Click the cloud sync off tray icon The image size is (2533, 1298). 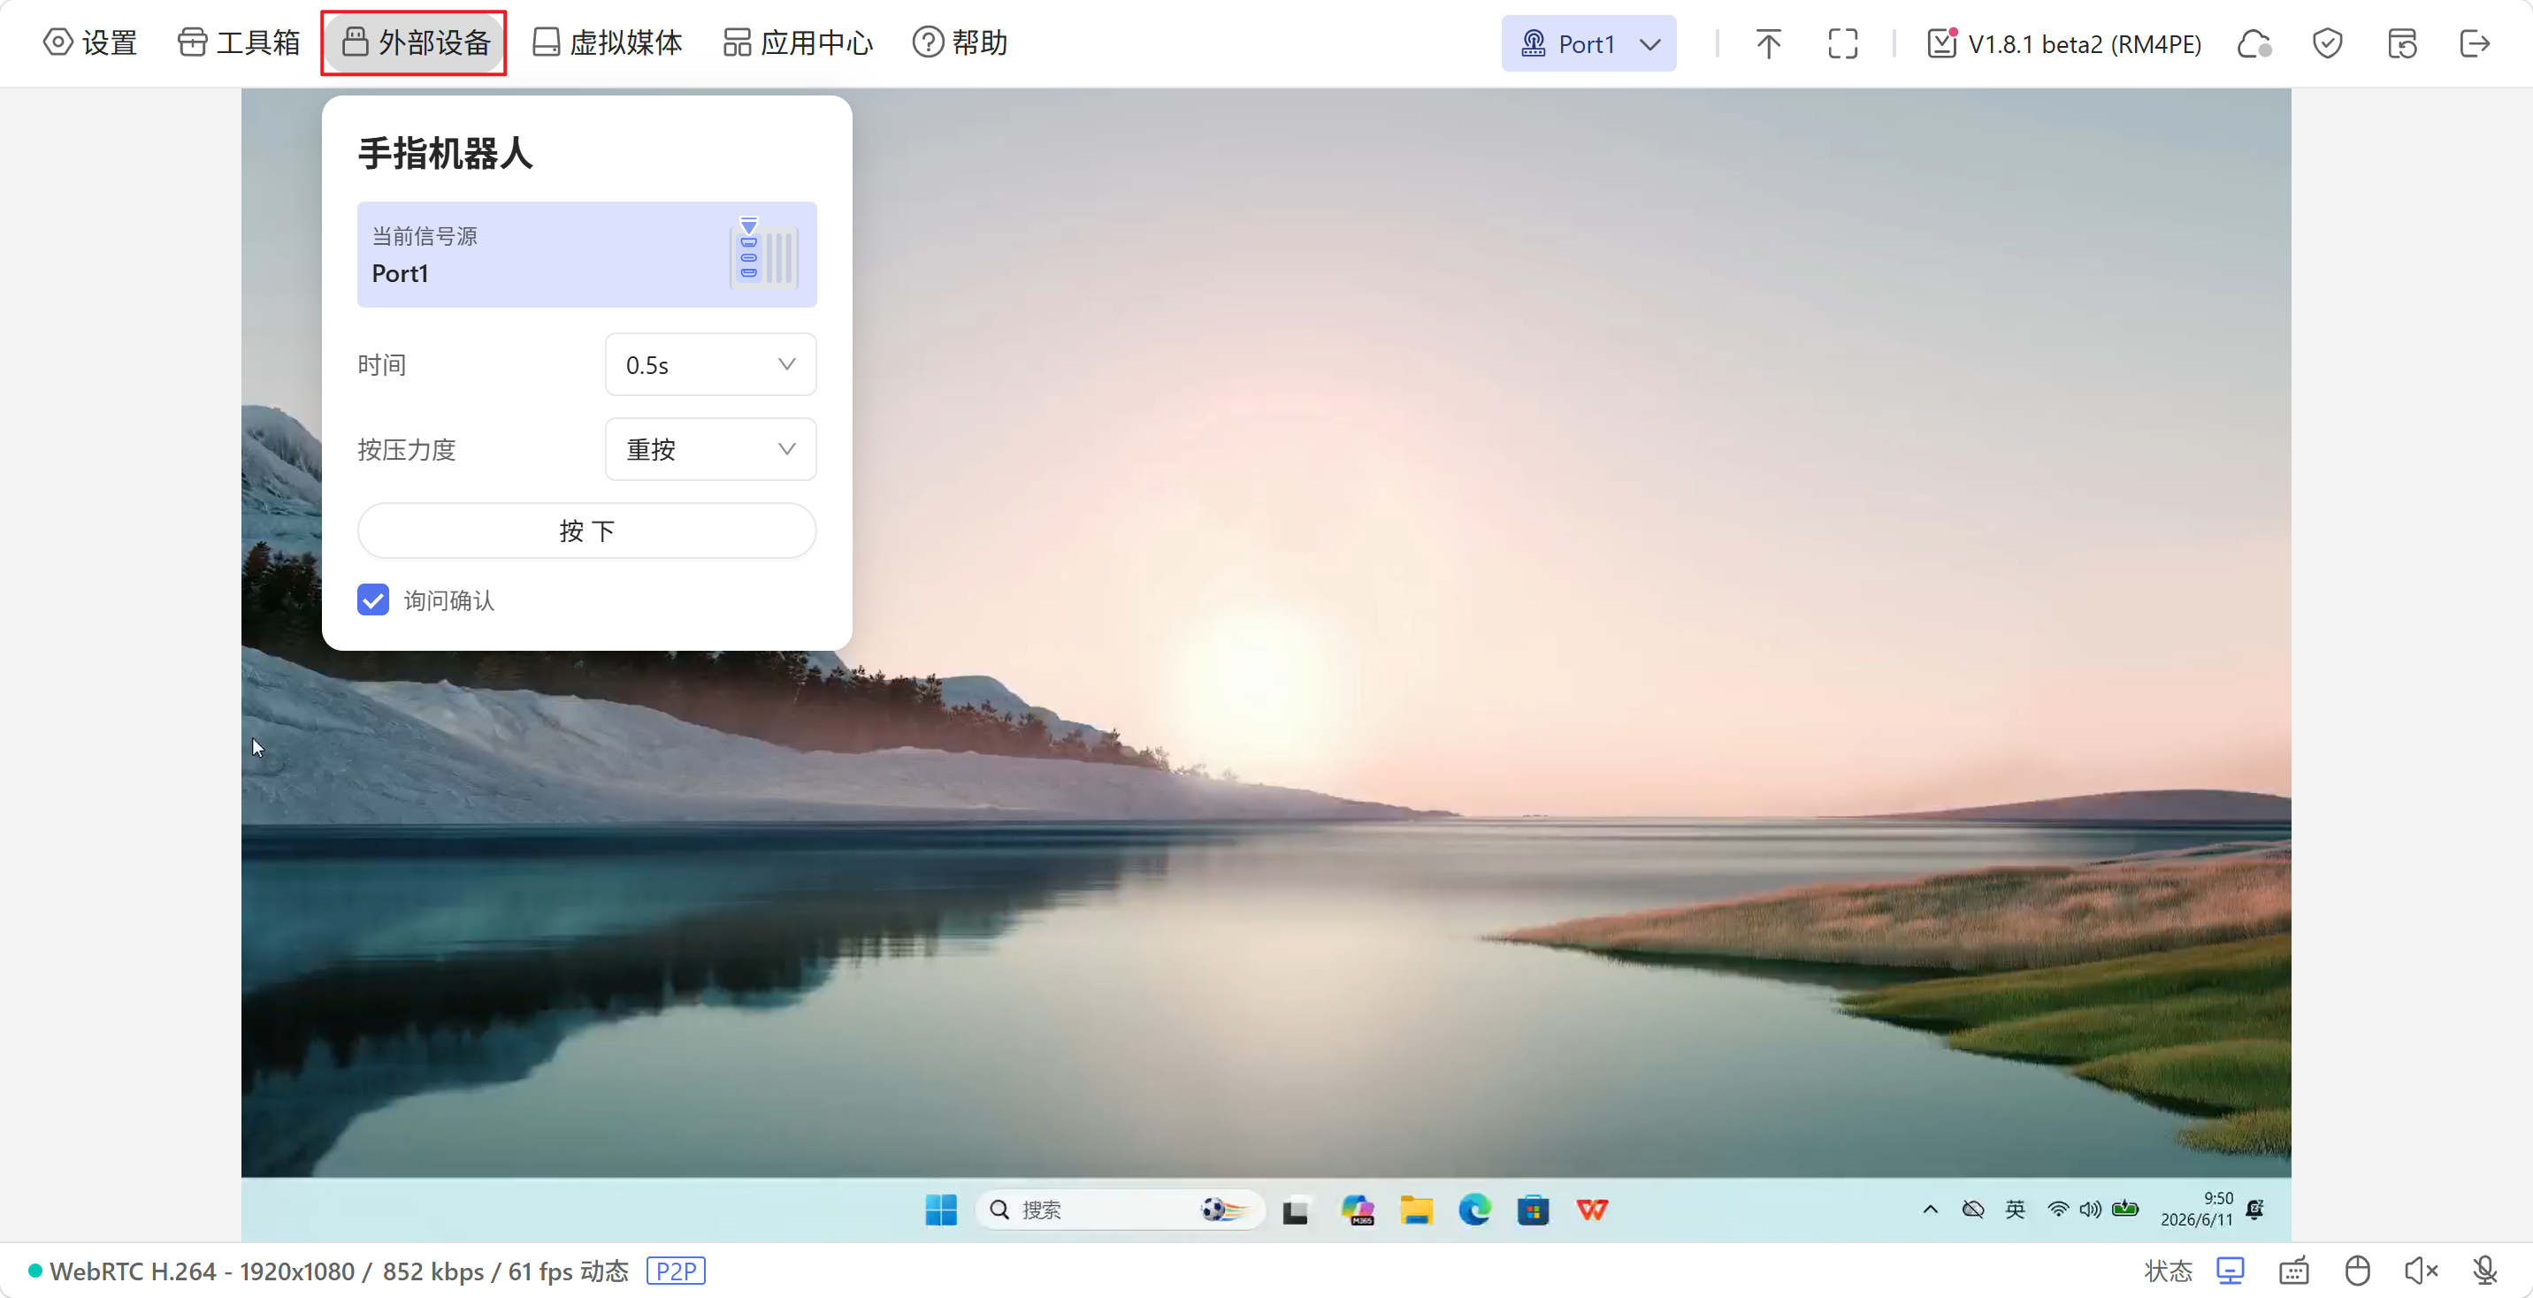click(x=1972, y=1210)
